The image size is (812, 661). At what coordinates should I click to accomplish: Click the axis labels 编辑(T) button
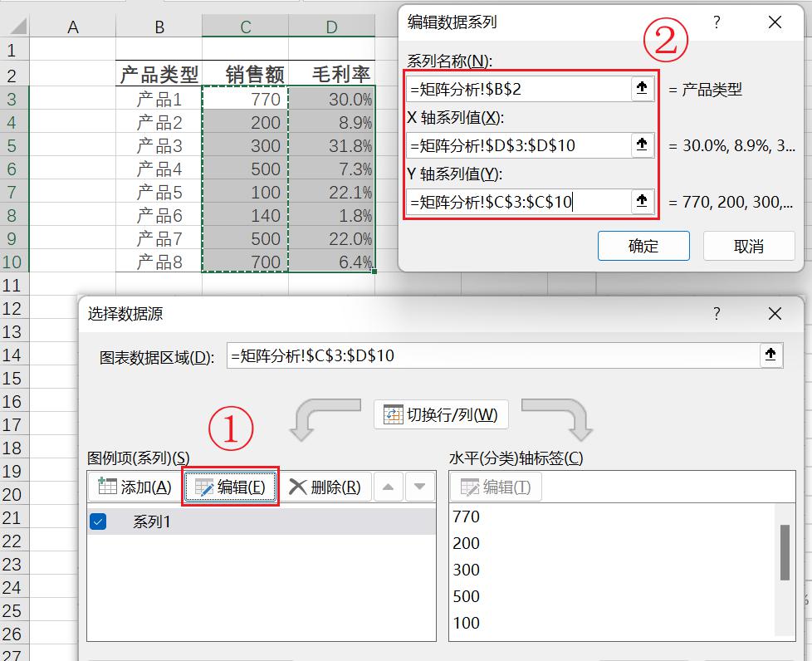pyautogui.click(x=496, y=487)
